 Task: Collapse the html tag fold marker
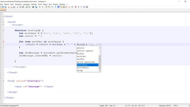[x=4, y=16]
